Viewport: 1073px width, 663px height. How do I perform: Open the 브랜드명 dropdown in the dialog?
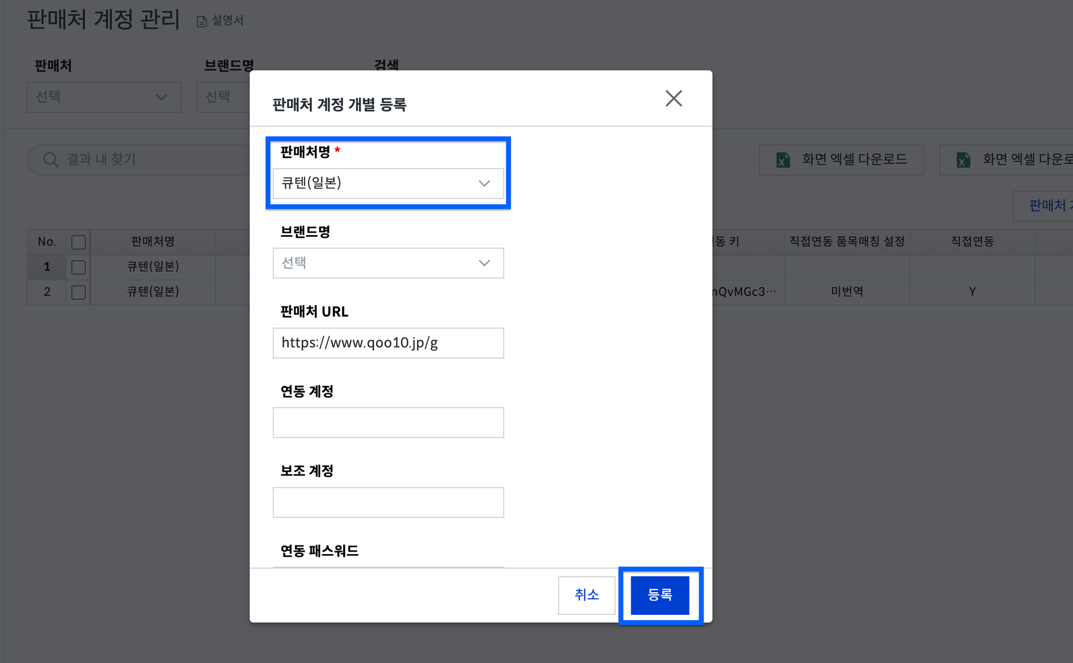click(388, 263)
